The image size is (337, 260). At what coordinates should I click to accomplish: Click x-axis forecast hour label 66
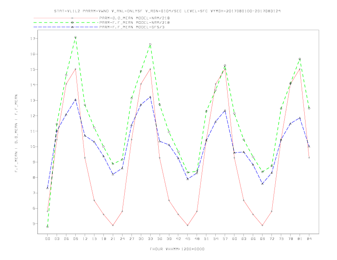click(x=253, y=239)
